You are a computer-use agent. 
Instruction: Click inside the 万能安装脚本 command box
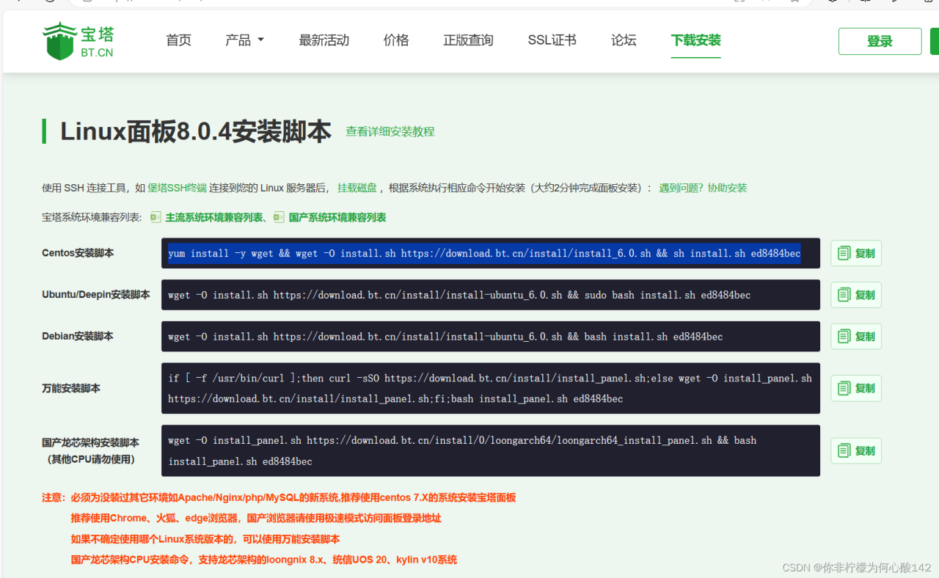click(x=490, y=388)
